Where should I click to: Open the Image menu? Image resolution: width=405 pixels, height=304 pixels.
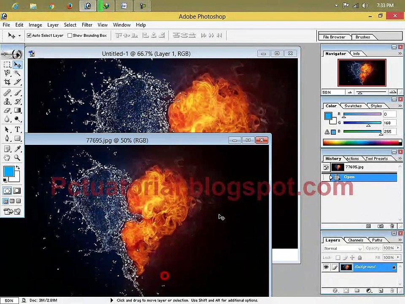35,25
